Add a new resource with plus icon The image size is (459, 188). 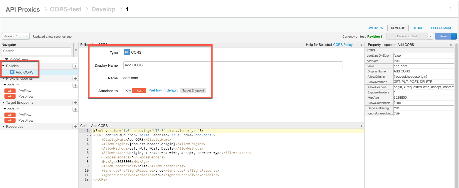75,127
